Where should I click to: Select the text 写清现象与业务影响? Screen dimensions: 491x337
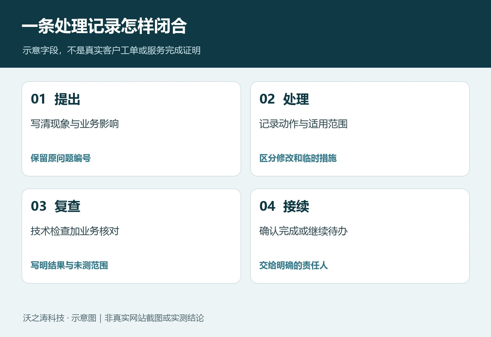coord(75,124)
